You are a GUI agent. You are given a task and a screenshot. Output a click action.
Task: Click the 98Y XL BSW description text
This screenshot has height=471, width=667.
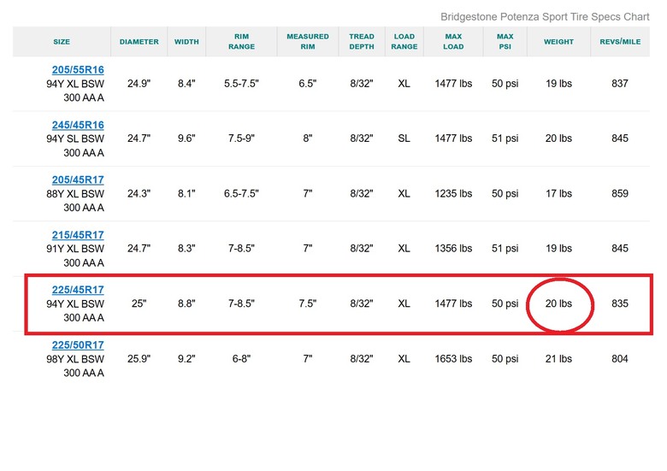click(75, 359)
